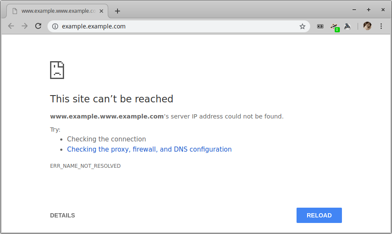Open the KB extension icon
Screen dimensions: 392x234
320,26
